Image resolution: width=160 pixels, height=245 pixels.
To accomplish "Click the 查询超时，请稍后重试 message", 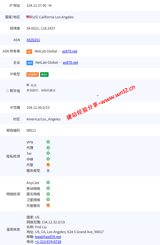I will coord(41,91).
